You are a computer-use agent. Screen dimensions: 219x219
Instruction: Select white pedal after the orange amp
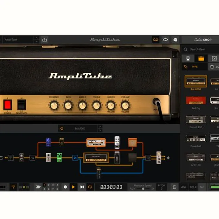pos(117,143)
